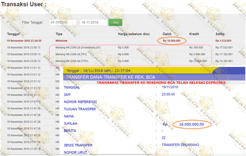Click the Rp 1.532.601 saldo value
Screen dimensions: 246x156
click(x=223, y=41)
